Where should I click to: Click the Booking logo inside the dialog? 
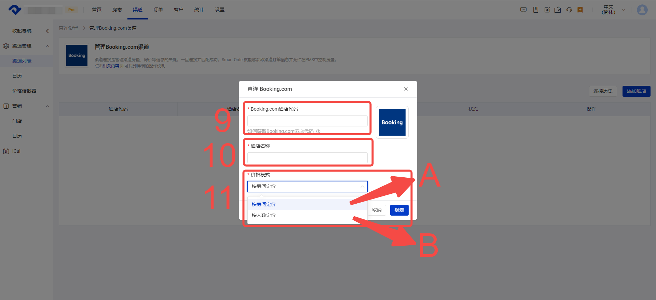(x=392, y=122)
